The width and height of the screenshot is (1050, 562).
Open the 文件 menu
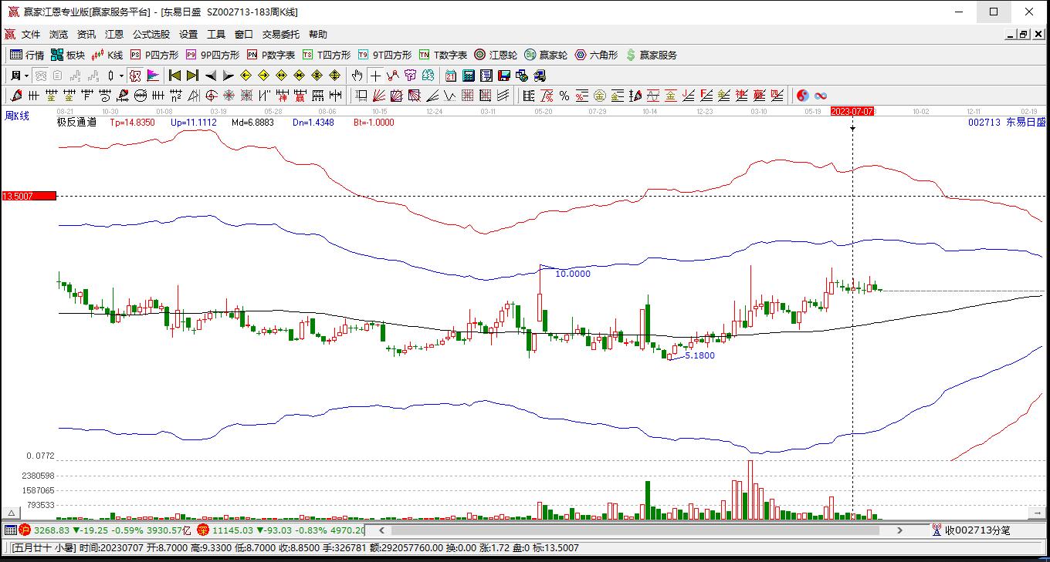coord(31,35)
